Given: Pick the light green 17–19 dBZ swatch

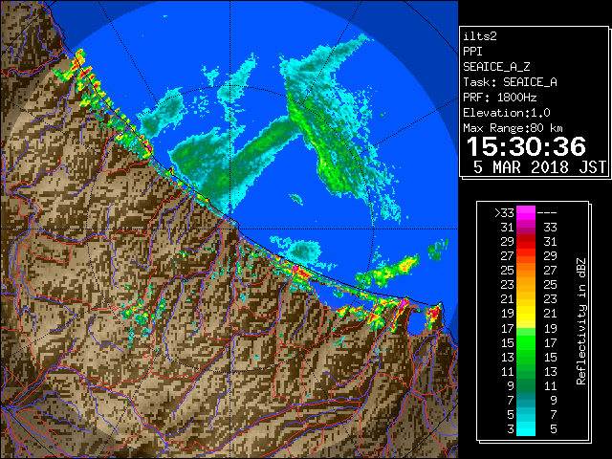Looking at the screenshot, I should click(x=526, y=329).
